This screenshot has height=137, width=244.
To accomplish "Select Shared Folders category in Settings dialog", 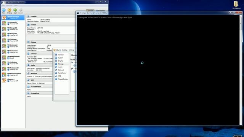I will coord(62,79).
